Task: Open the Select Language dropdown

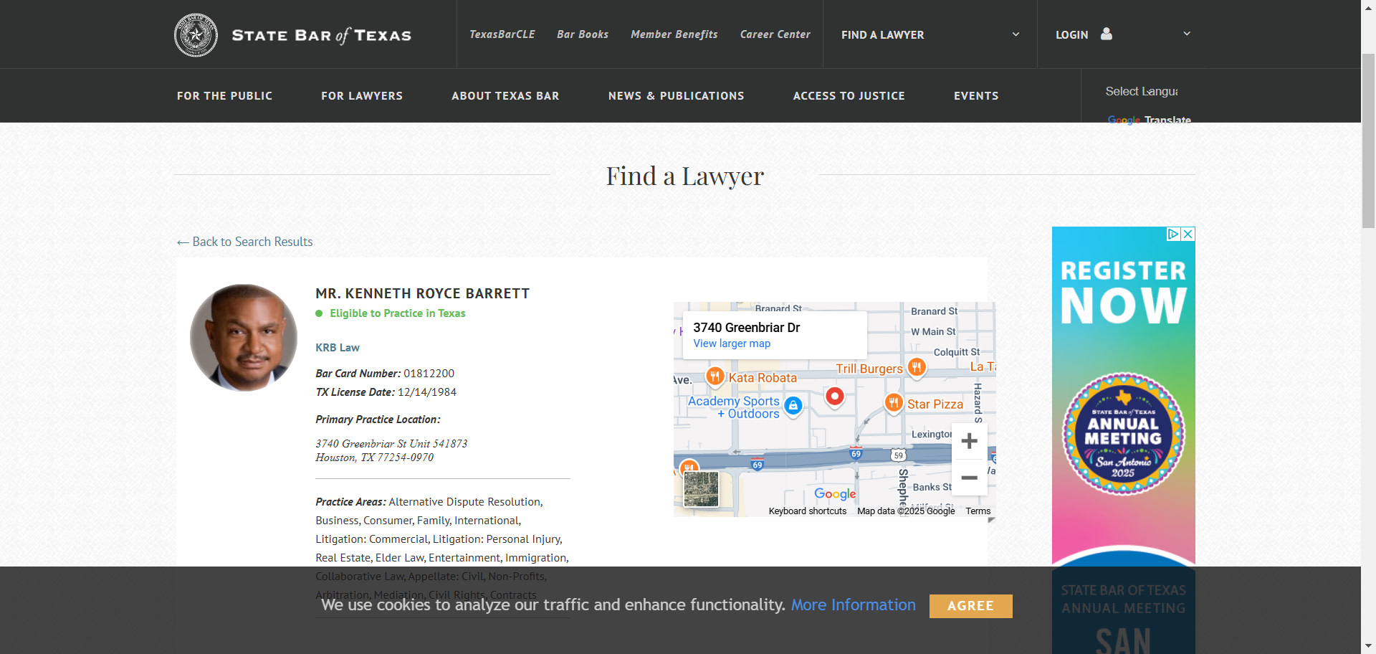Action: [1142, 91]
